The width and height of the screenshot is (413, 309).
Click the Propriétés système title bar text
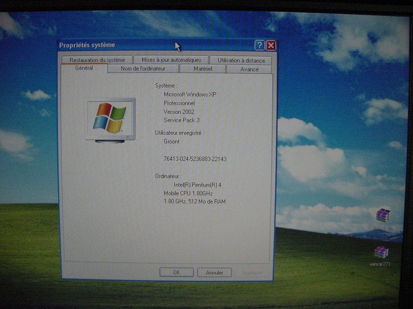[x=87, y=45]
